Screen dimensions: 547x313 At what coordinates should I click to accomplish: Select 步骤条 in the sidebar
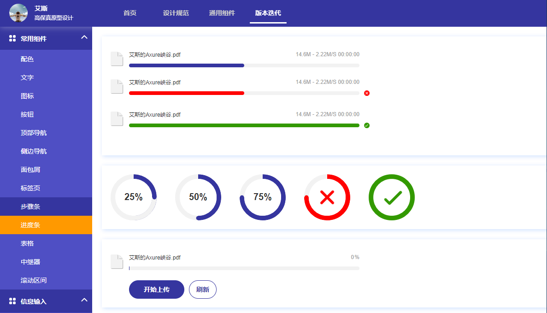point(46,207)
